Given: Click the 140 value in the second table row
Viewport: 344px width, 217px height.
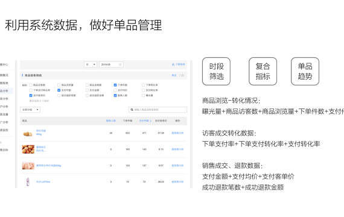Looking at the screenshot, I should point(144,149).
